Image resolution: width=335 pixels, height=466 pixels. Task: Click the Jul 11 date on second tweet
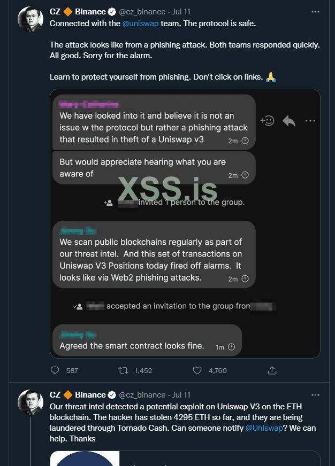click(x=181, y=395)
